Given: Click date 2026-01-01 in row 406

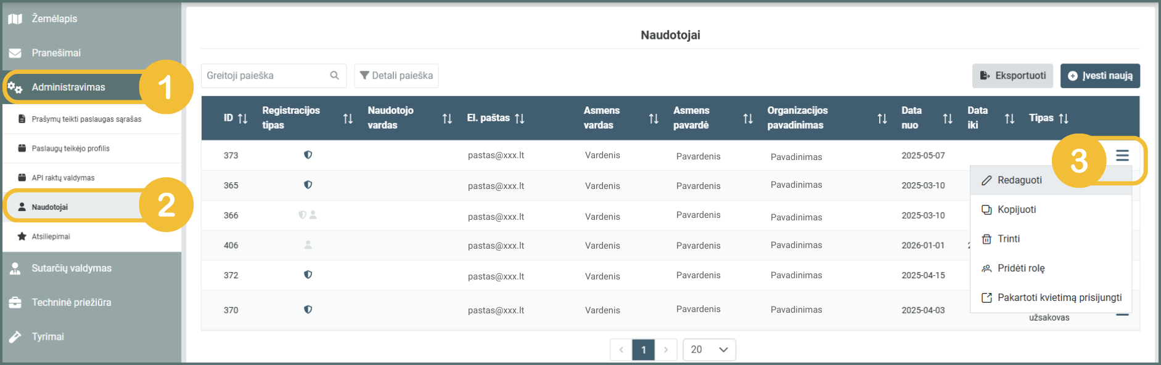Looking at the screenshot, I should point(923,246).
